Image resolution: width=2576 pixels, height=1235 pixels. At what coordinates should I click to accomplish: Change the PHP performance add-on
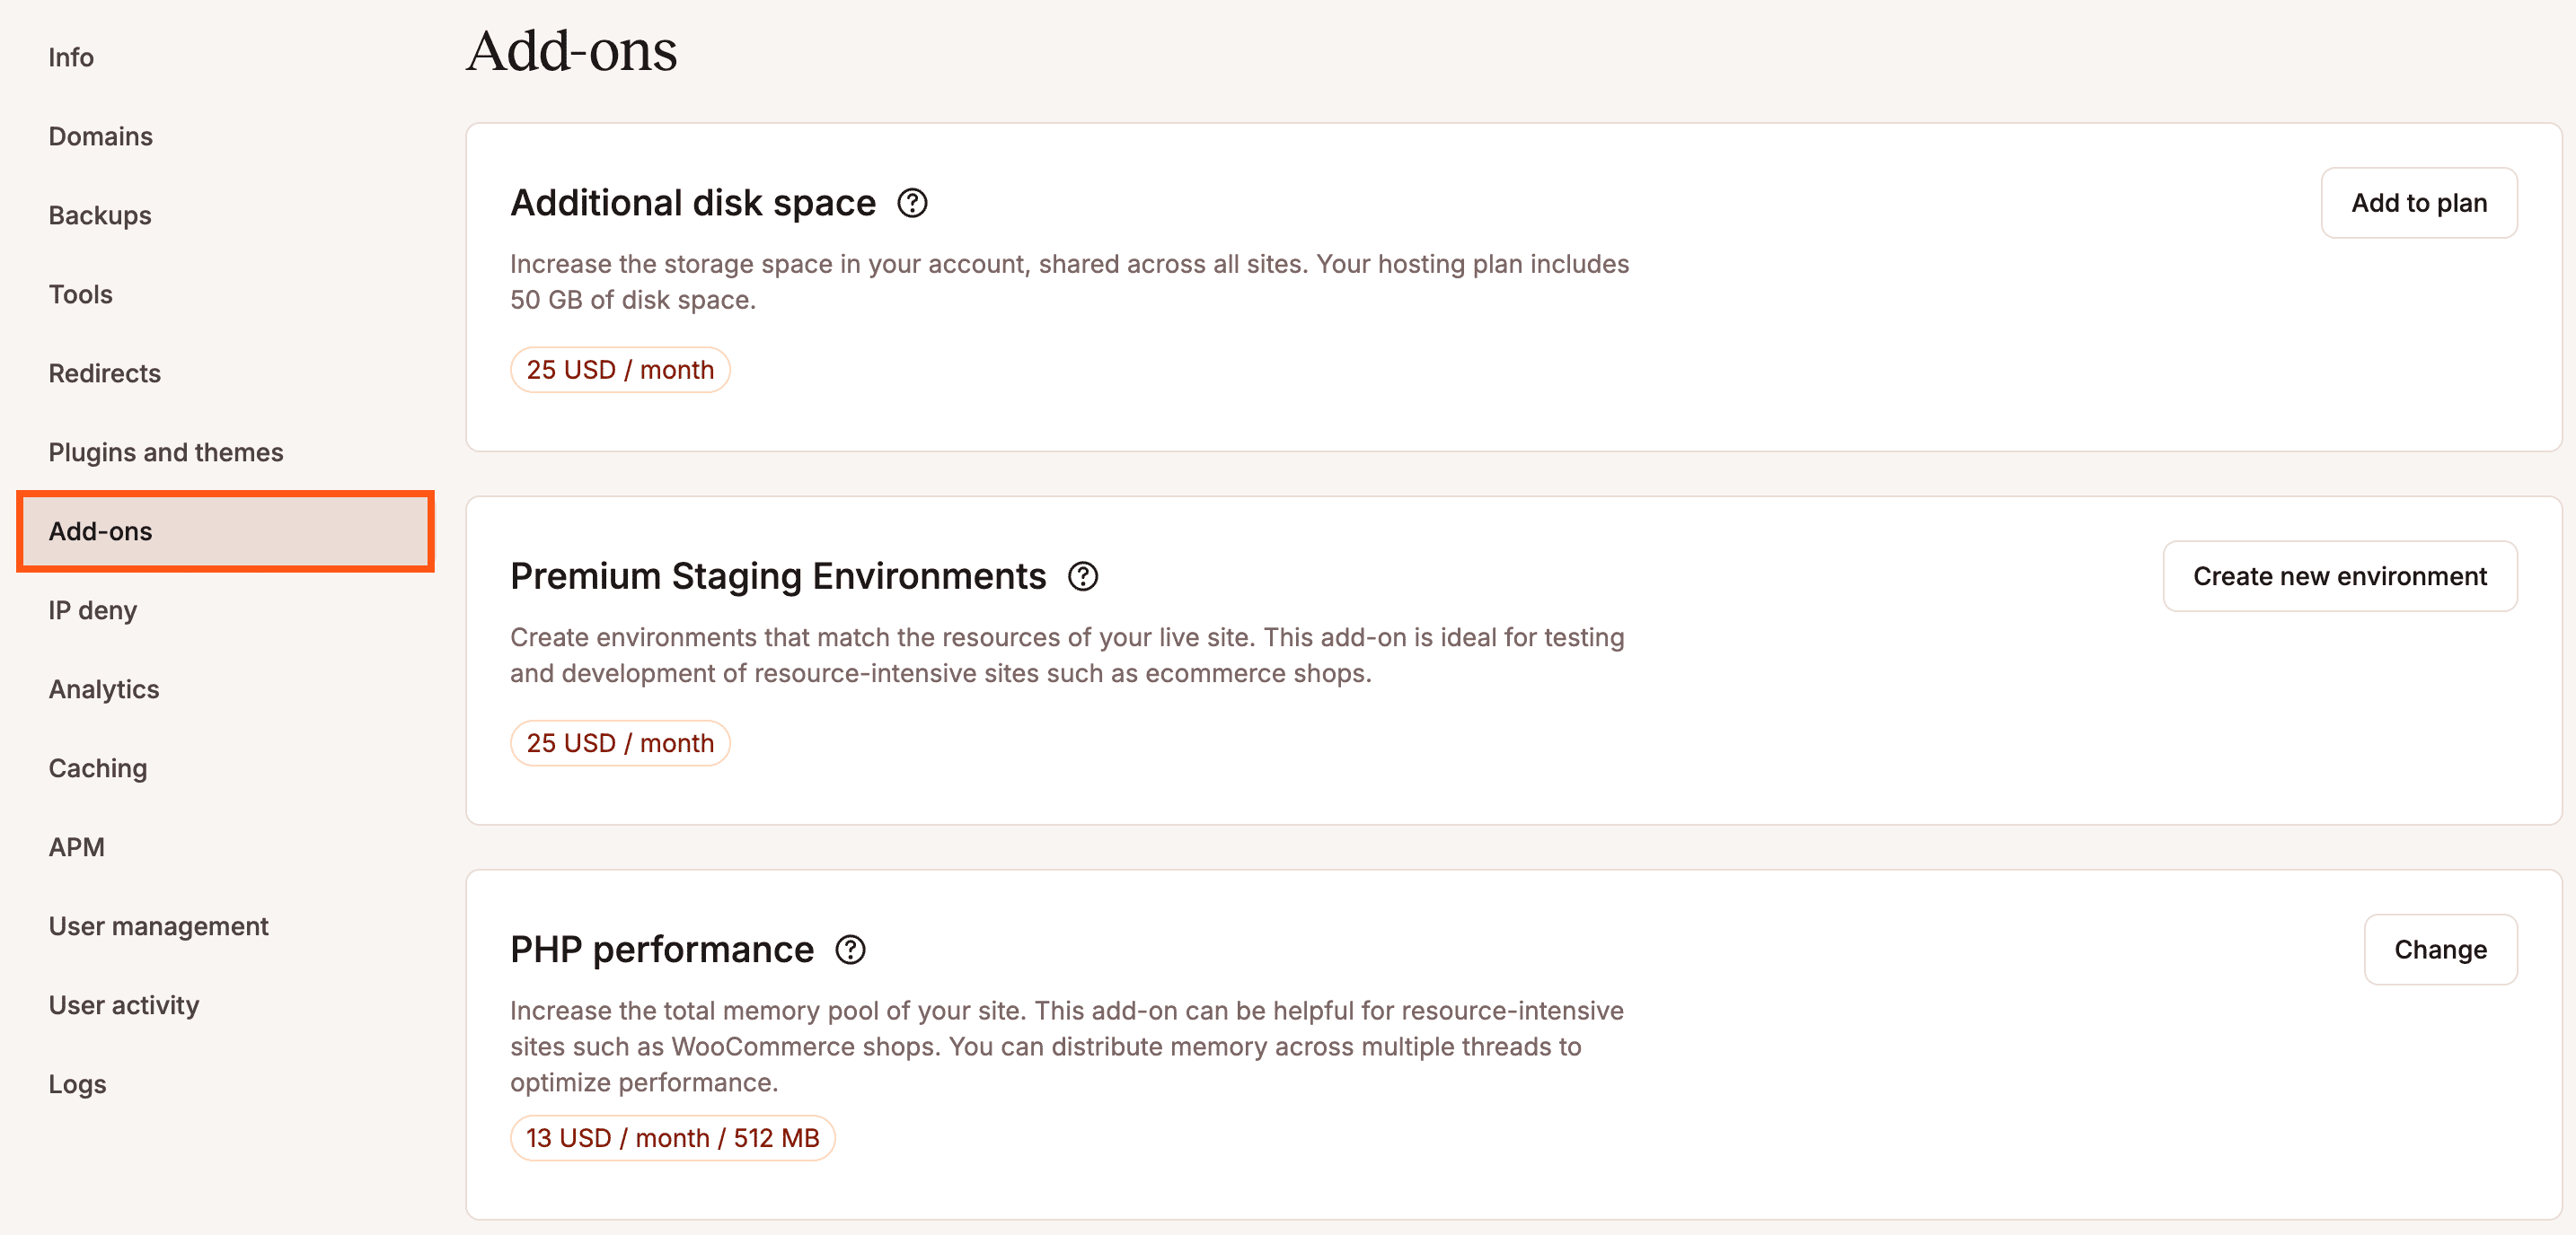(2440, 950)
